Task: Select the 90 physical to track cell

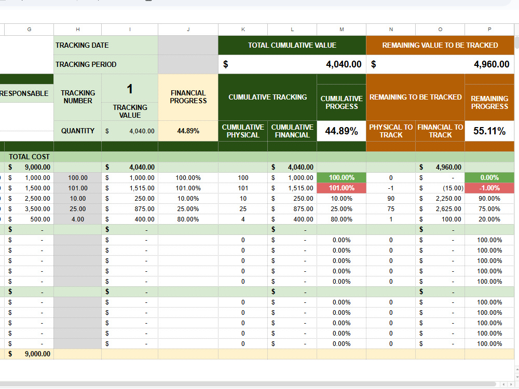Action: pos(391,199)
